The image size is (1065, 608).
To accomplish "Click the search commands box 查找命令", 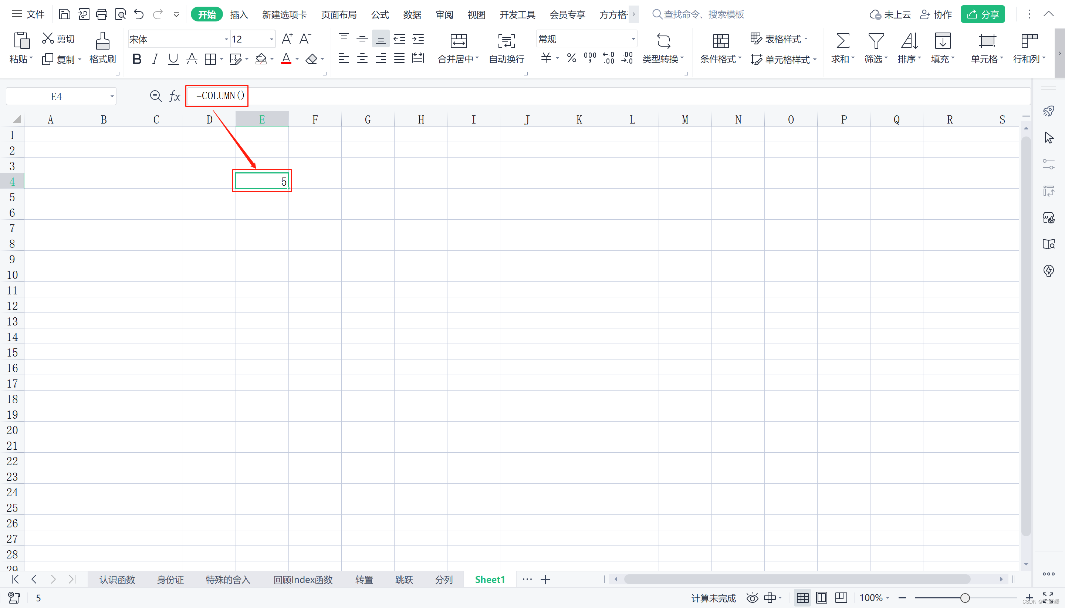I will tap(698, 15).
